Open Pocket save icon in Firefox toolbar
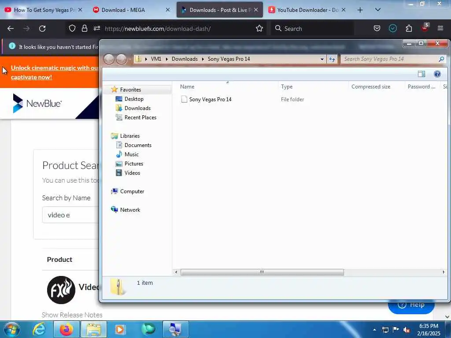The image size is (451, 338). (377, 28)
